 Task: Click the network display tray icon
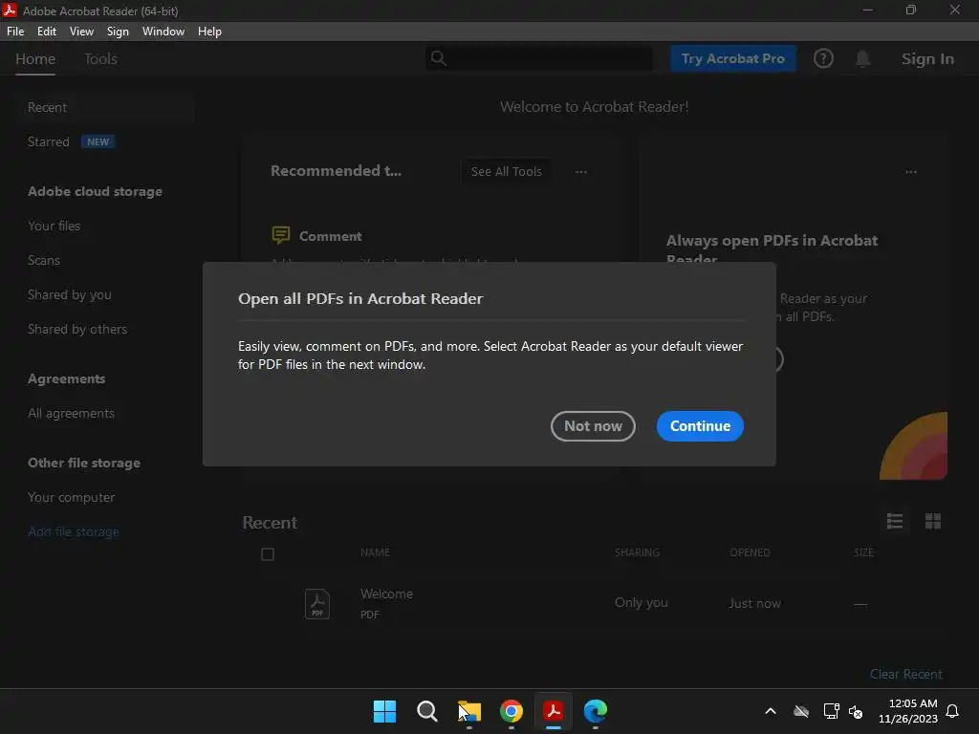(x=831, y=711)
